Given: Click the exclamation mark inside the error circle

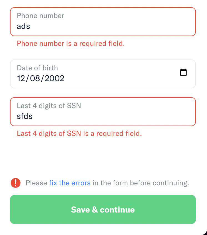Looking at the screenshot, I should click(16, 183).
